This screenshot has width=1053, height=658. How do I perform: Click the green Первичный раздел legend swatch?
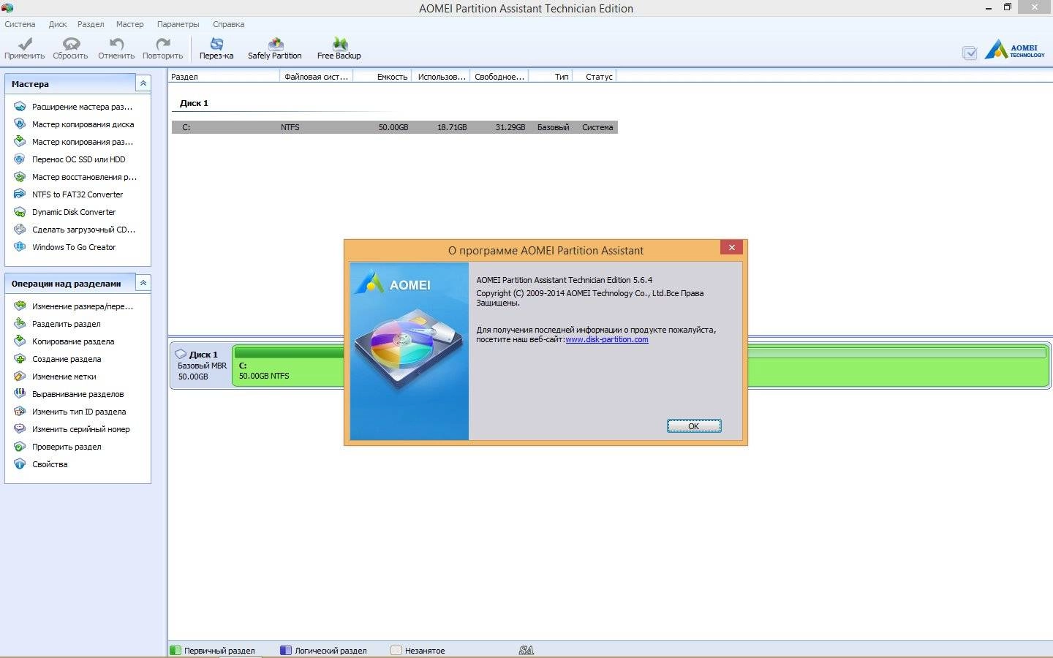point(175,650)
